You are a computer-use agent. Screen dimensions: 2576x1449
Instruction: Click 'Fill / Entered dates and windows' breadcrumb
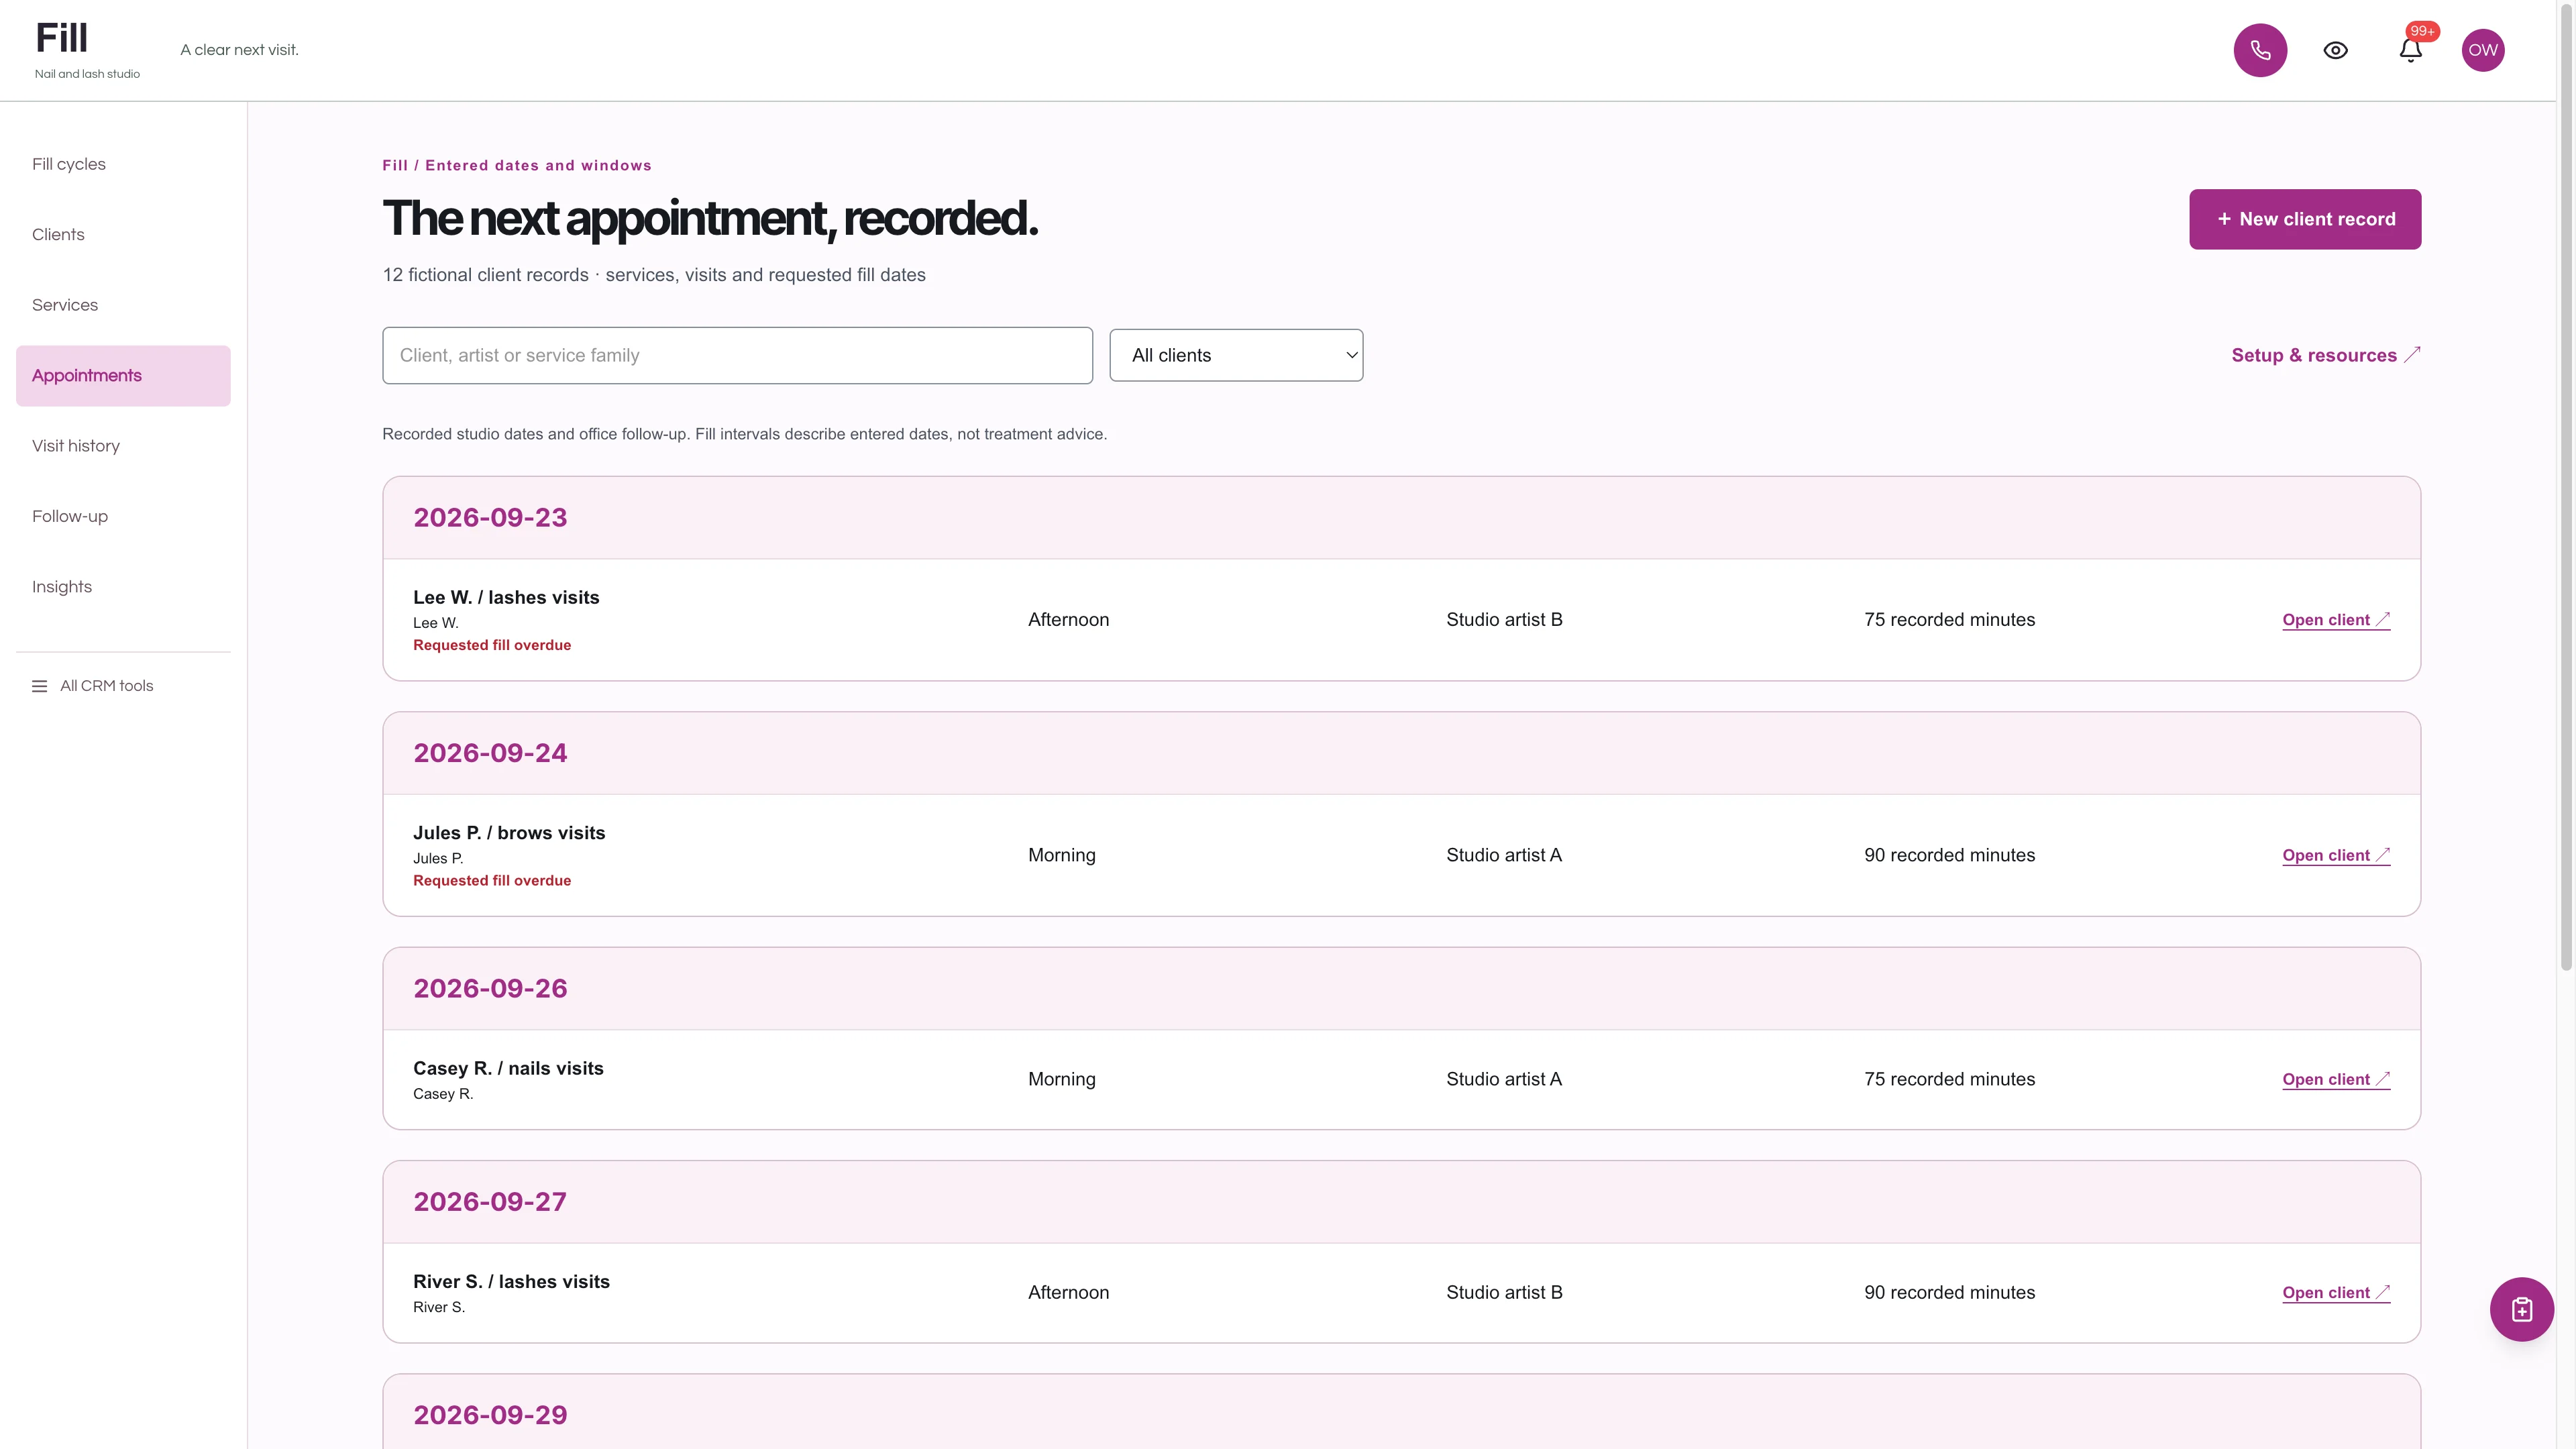pyautogui.click(x=517, y=166)
